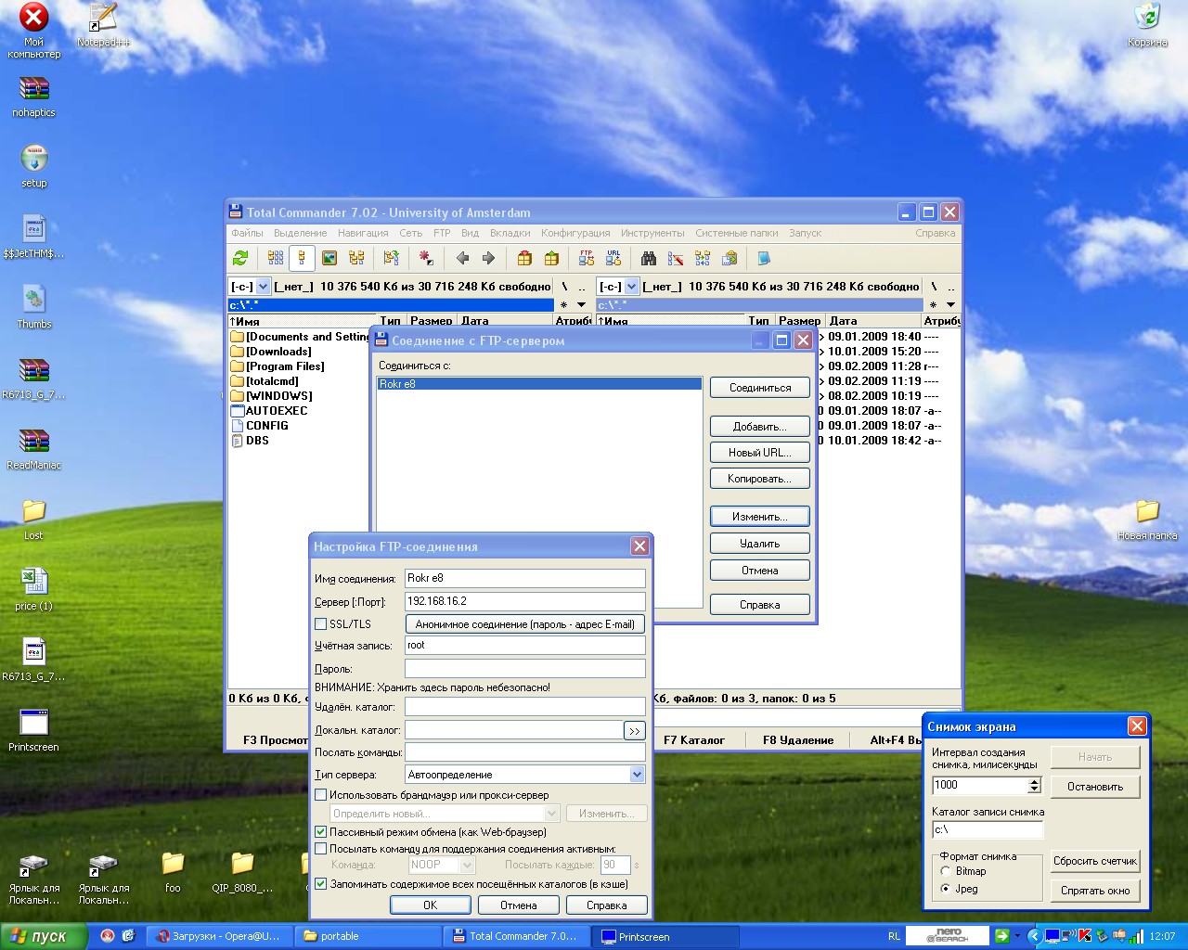Open the setup icon on desktop
Viewport: 1188px width, 950px height.
[34, 167]
